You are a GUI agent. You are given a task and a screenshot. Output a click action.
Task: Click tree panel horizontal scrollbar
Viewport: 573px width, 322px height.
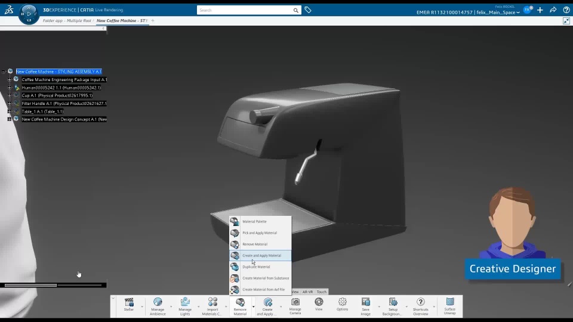click(30, 285)
